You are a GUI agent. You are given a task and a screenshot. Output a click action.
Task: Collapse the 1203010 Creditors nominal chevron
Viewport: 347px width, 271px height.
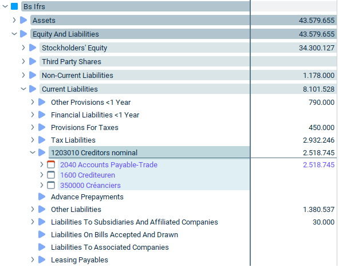[x=33, y=152]
